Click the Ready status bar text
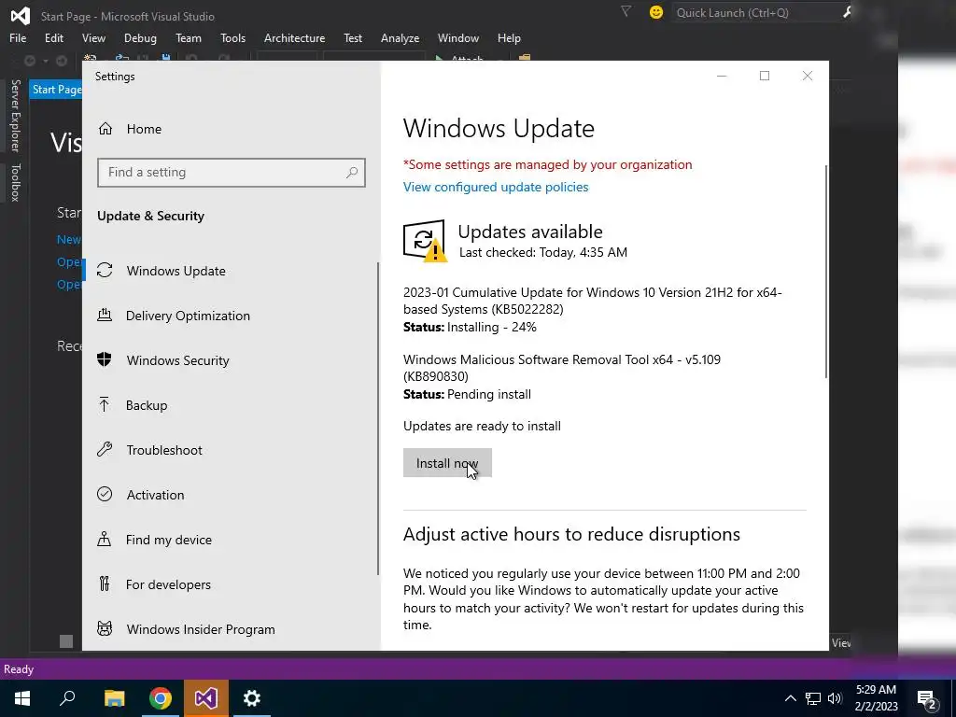The width and height of the screenshot is (956, 717). 19,669
